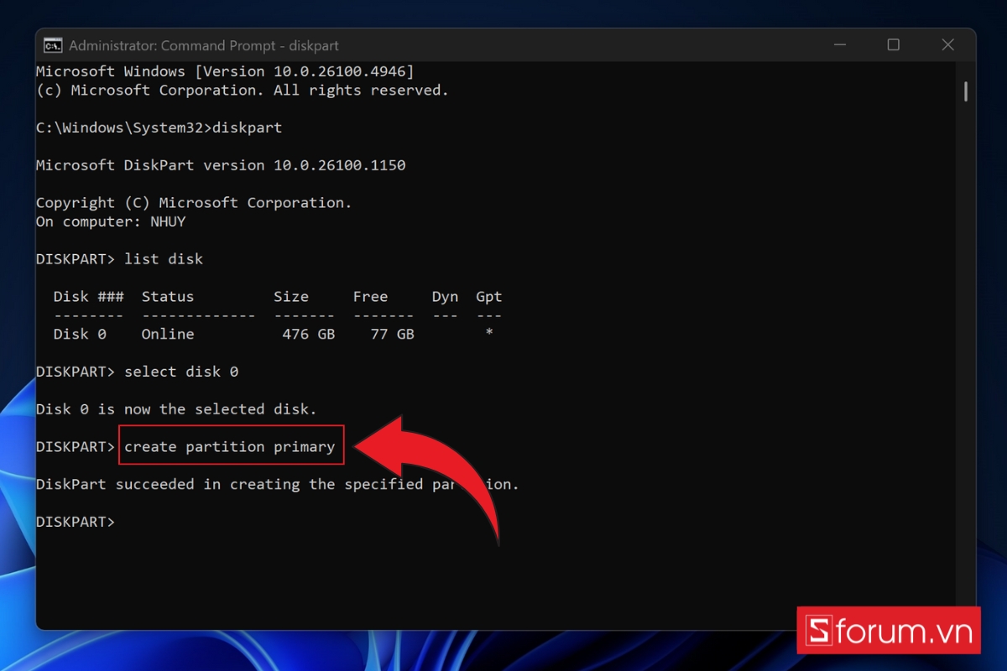Click the 'Dyn' column header
The image size is (1007, 671).
pos(445,296)
